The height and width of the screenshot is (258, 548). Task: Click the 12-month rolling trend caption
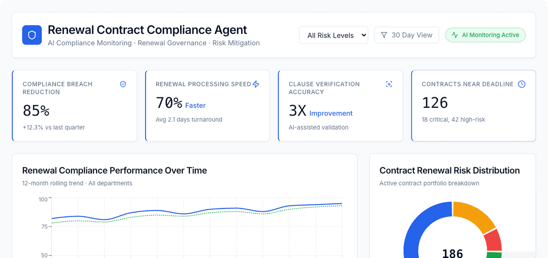point(77,183)
